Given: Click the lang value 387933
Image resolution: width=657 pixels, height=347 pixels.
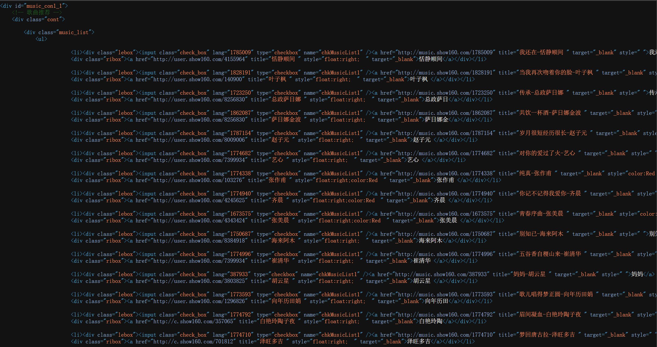Looking at the screenshot, I should (x=239, y=274).
